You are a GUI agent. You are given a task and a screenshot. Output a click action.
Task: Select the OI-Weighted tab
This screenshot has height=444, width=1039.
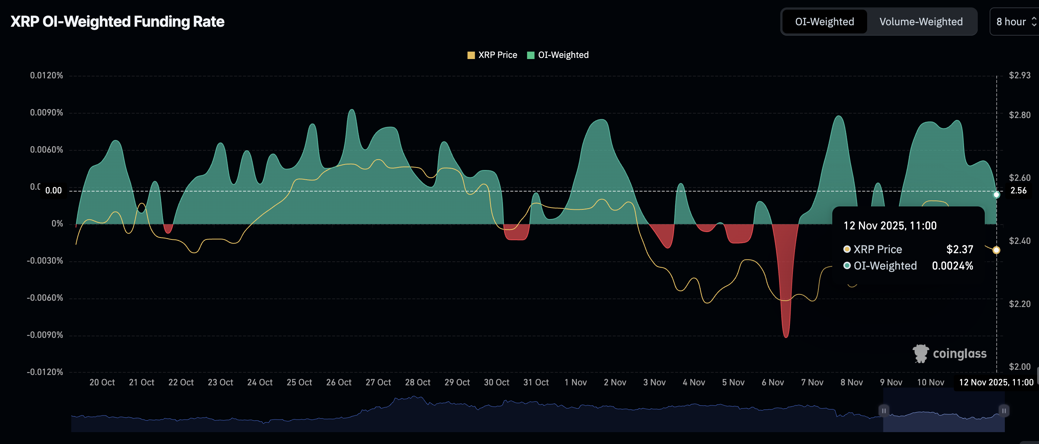[824, 22]
